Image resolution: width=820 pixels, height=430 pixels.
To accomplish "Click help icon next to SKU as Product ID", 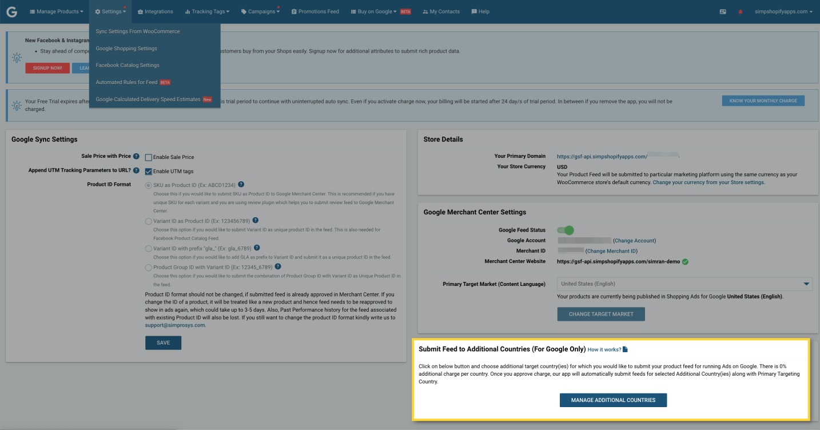I will click(x=241, y=185).
